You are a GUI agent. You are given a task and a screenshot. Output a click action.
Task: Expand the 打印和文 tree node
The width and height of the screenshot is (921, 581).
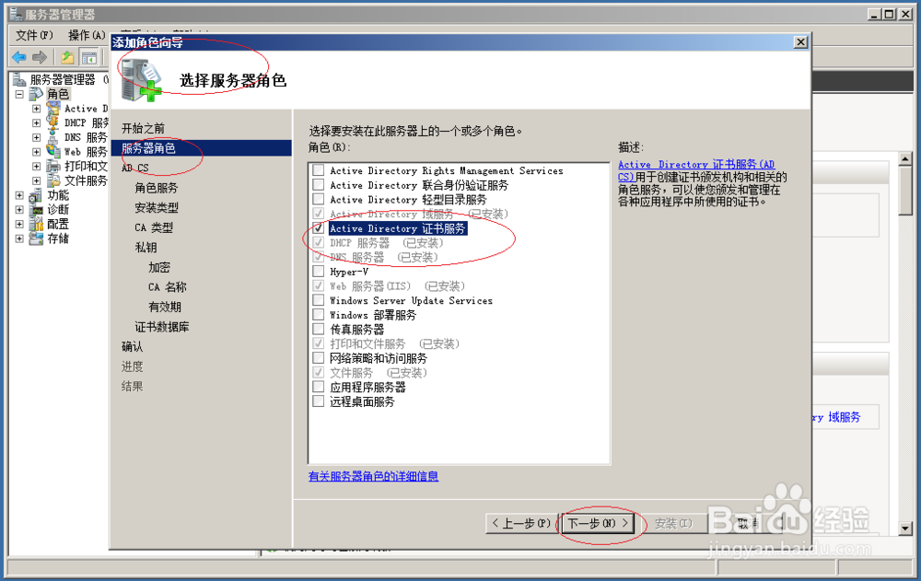(37, 167)
